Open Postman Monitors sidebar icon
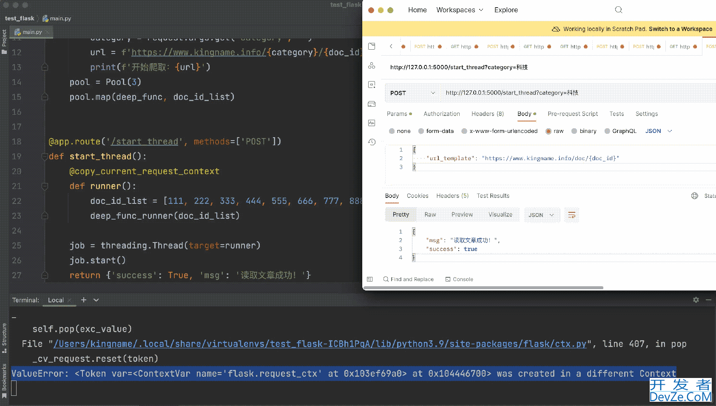The image size is (716, 406). click(372, 123)
